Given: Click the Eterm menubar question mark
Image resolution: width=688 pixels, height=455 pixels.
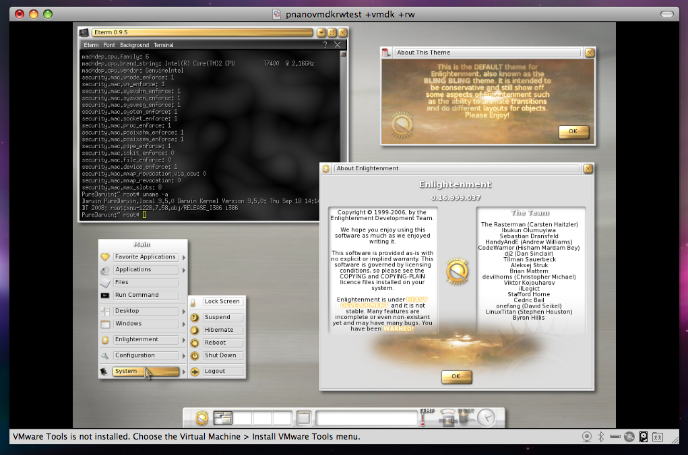Looking at the screenshot, I should pos(325,44).
